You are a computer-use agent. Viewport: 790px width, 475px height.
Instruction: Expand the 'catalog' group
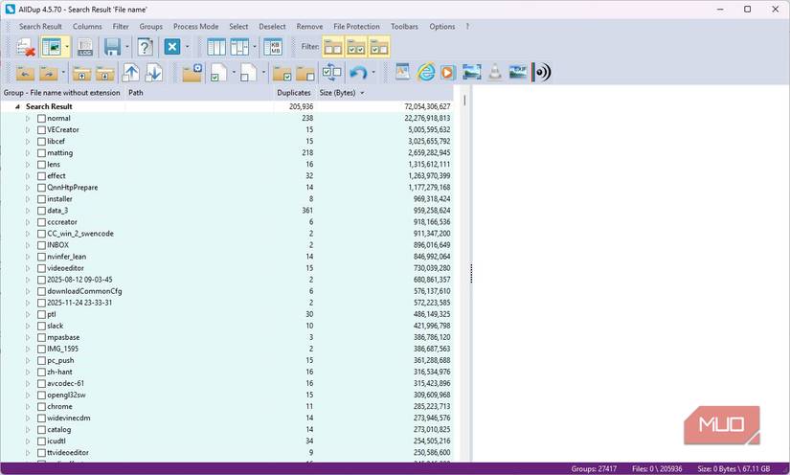(28, 430)
